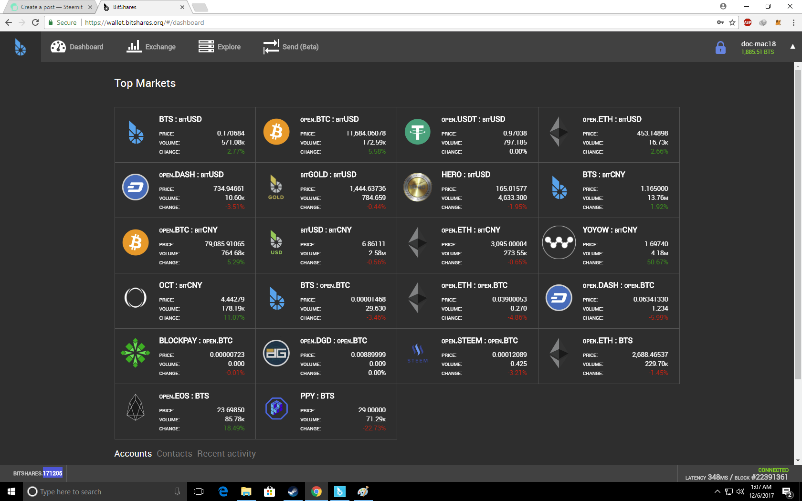The image size is (802, 501).
Task: Expand the doc-mac18 account menu arrow
Action: [792, 47]
